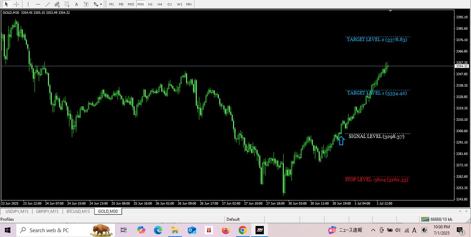This screenshot has height=237, width=471.
Task: Select the text label tool
Action: (86, 4)
